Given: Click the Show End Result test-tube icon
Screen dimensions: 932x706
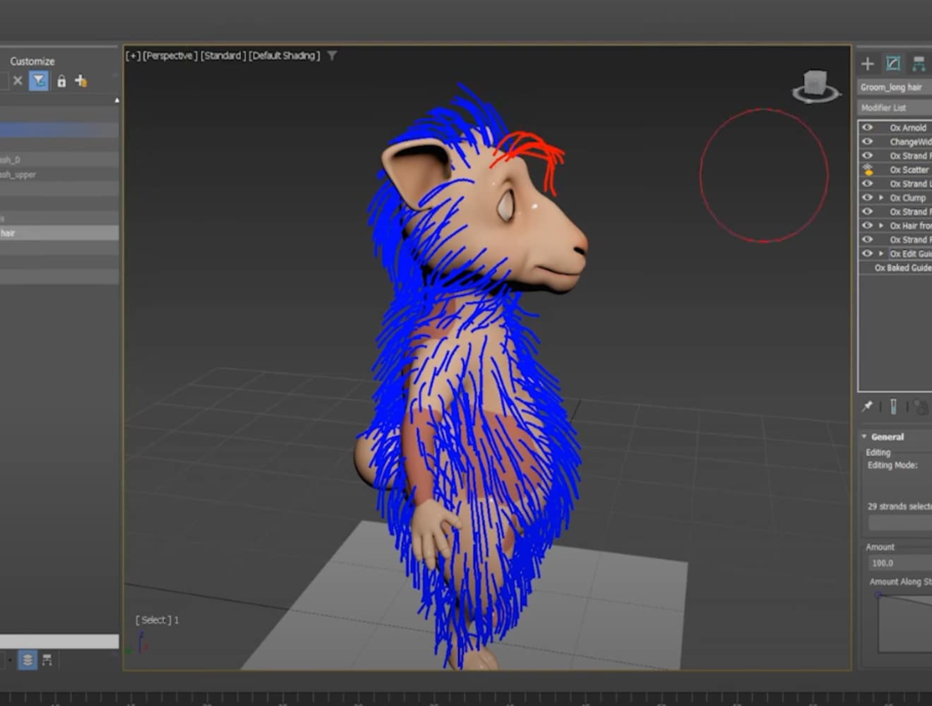Looking at the screenshot, I should tap(893, 407).
